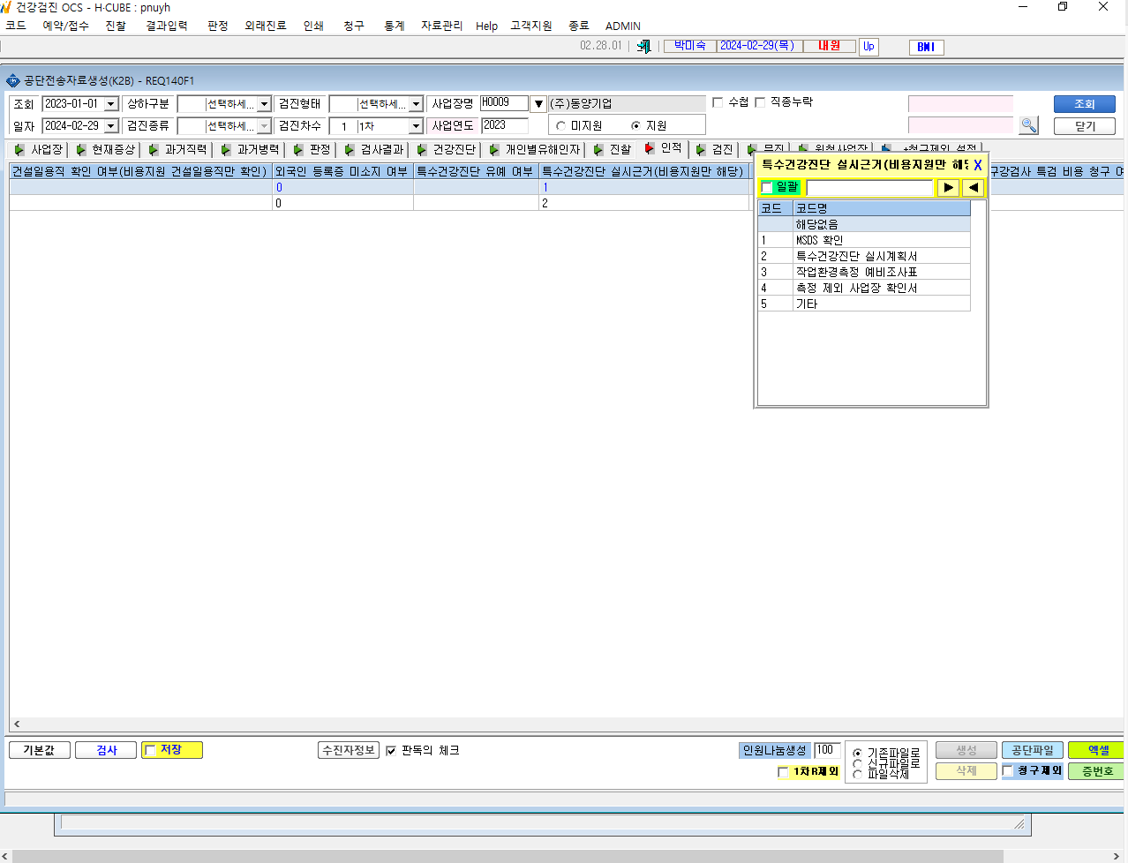Switch to the 검사결과 tab

point(374,149)
